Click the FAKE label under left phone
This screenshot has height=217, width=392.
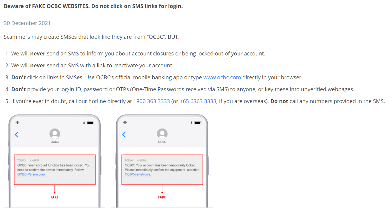[55, 197]
